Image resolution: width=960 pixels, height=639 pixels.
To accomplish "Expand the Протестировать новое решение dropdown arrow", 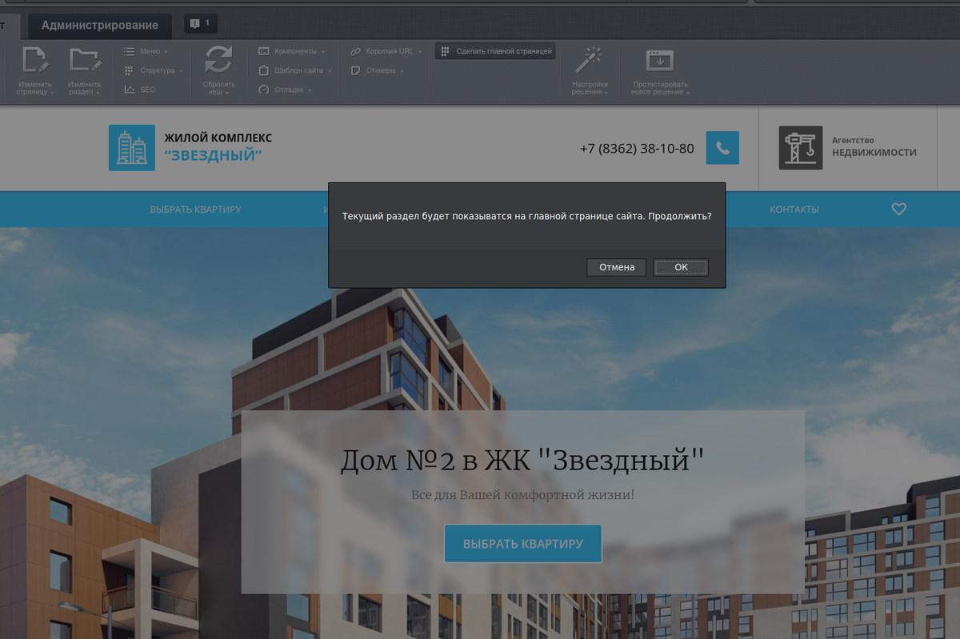I will click(687, 93).
